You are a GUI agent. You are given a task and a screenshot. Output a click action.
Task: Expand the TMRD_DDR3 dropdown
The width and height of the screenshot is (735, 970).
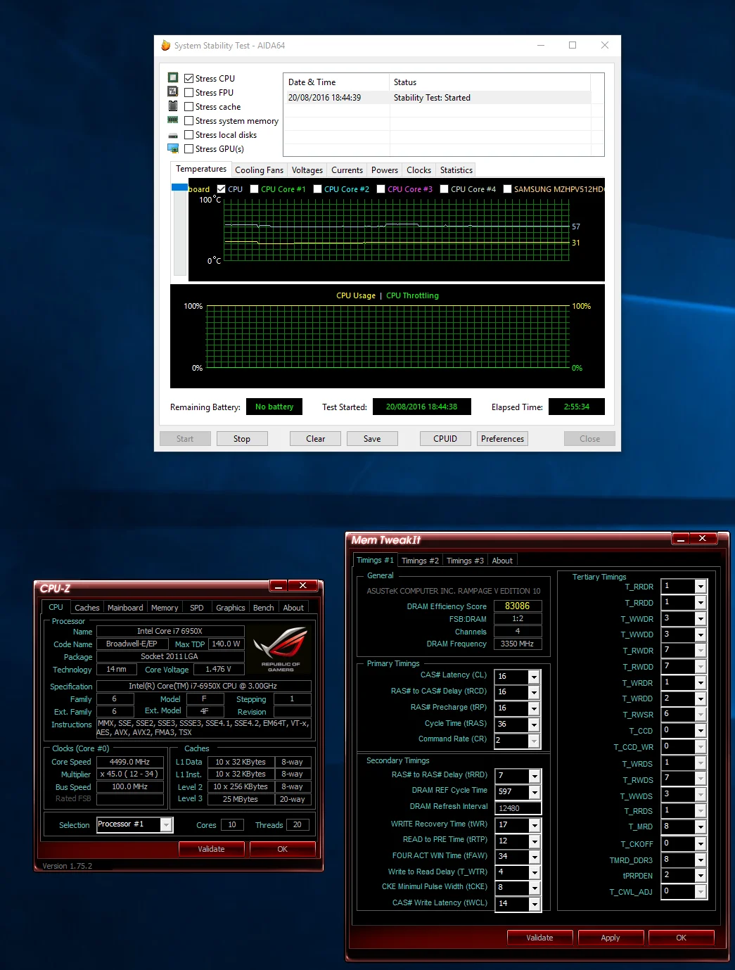[701, 860]
